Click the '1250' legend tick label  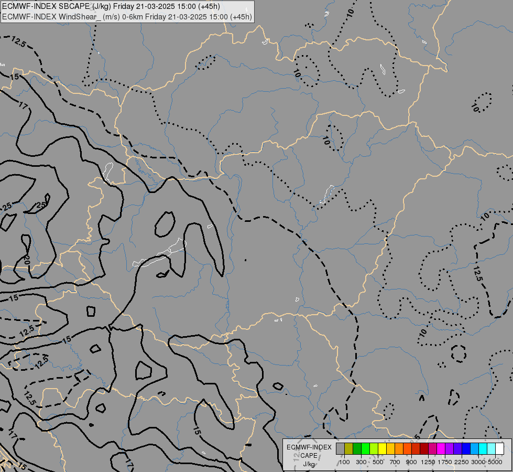tap(428, 462)
